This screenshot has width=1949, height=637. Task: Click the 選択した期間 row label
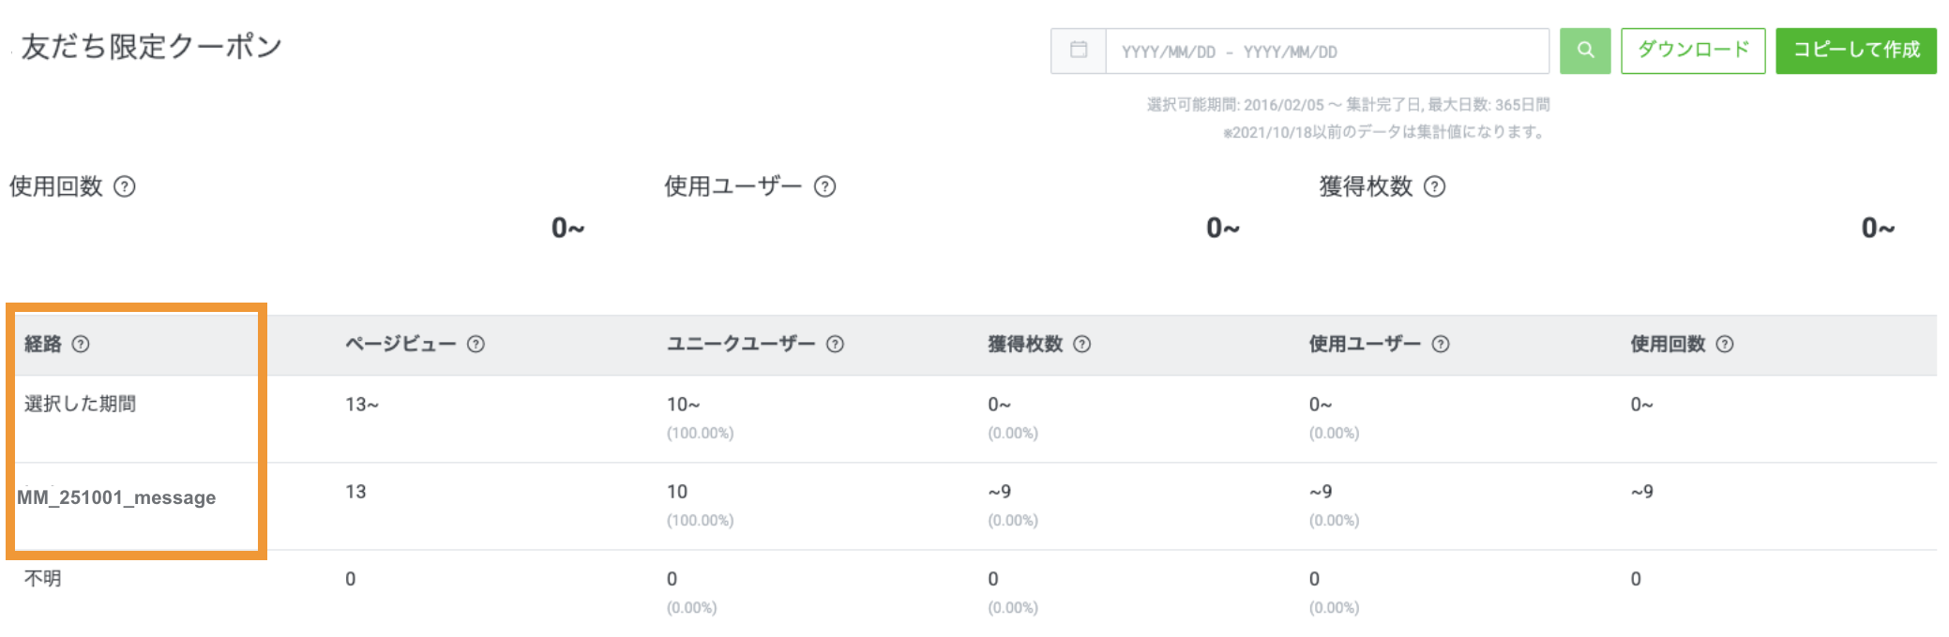tap(79, 404)
